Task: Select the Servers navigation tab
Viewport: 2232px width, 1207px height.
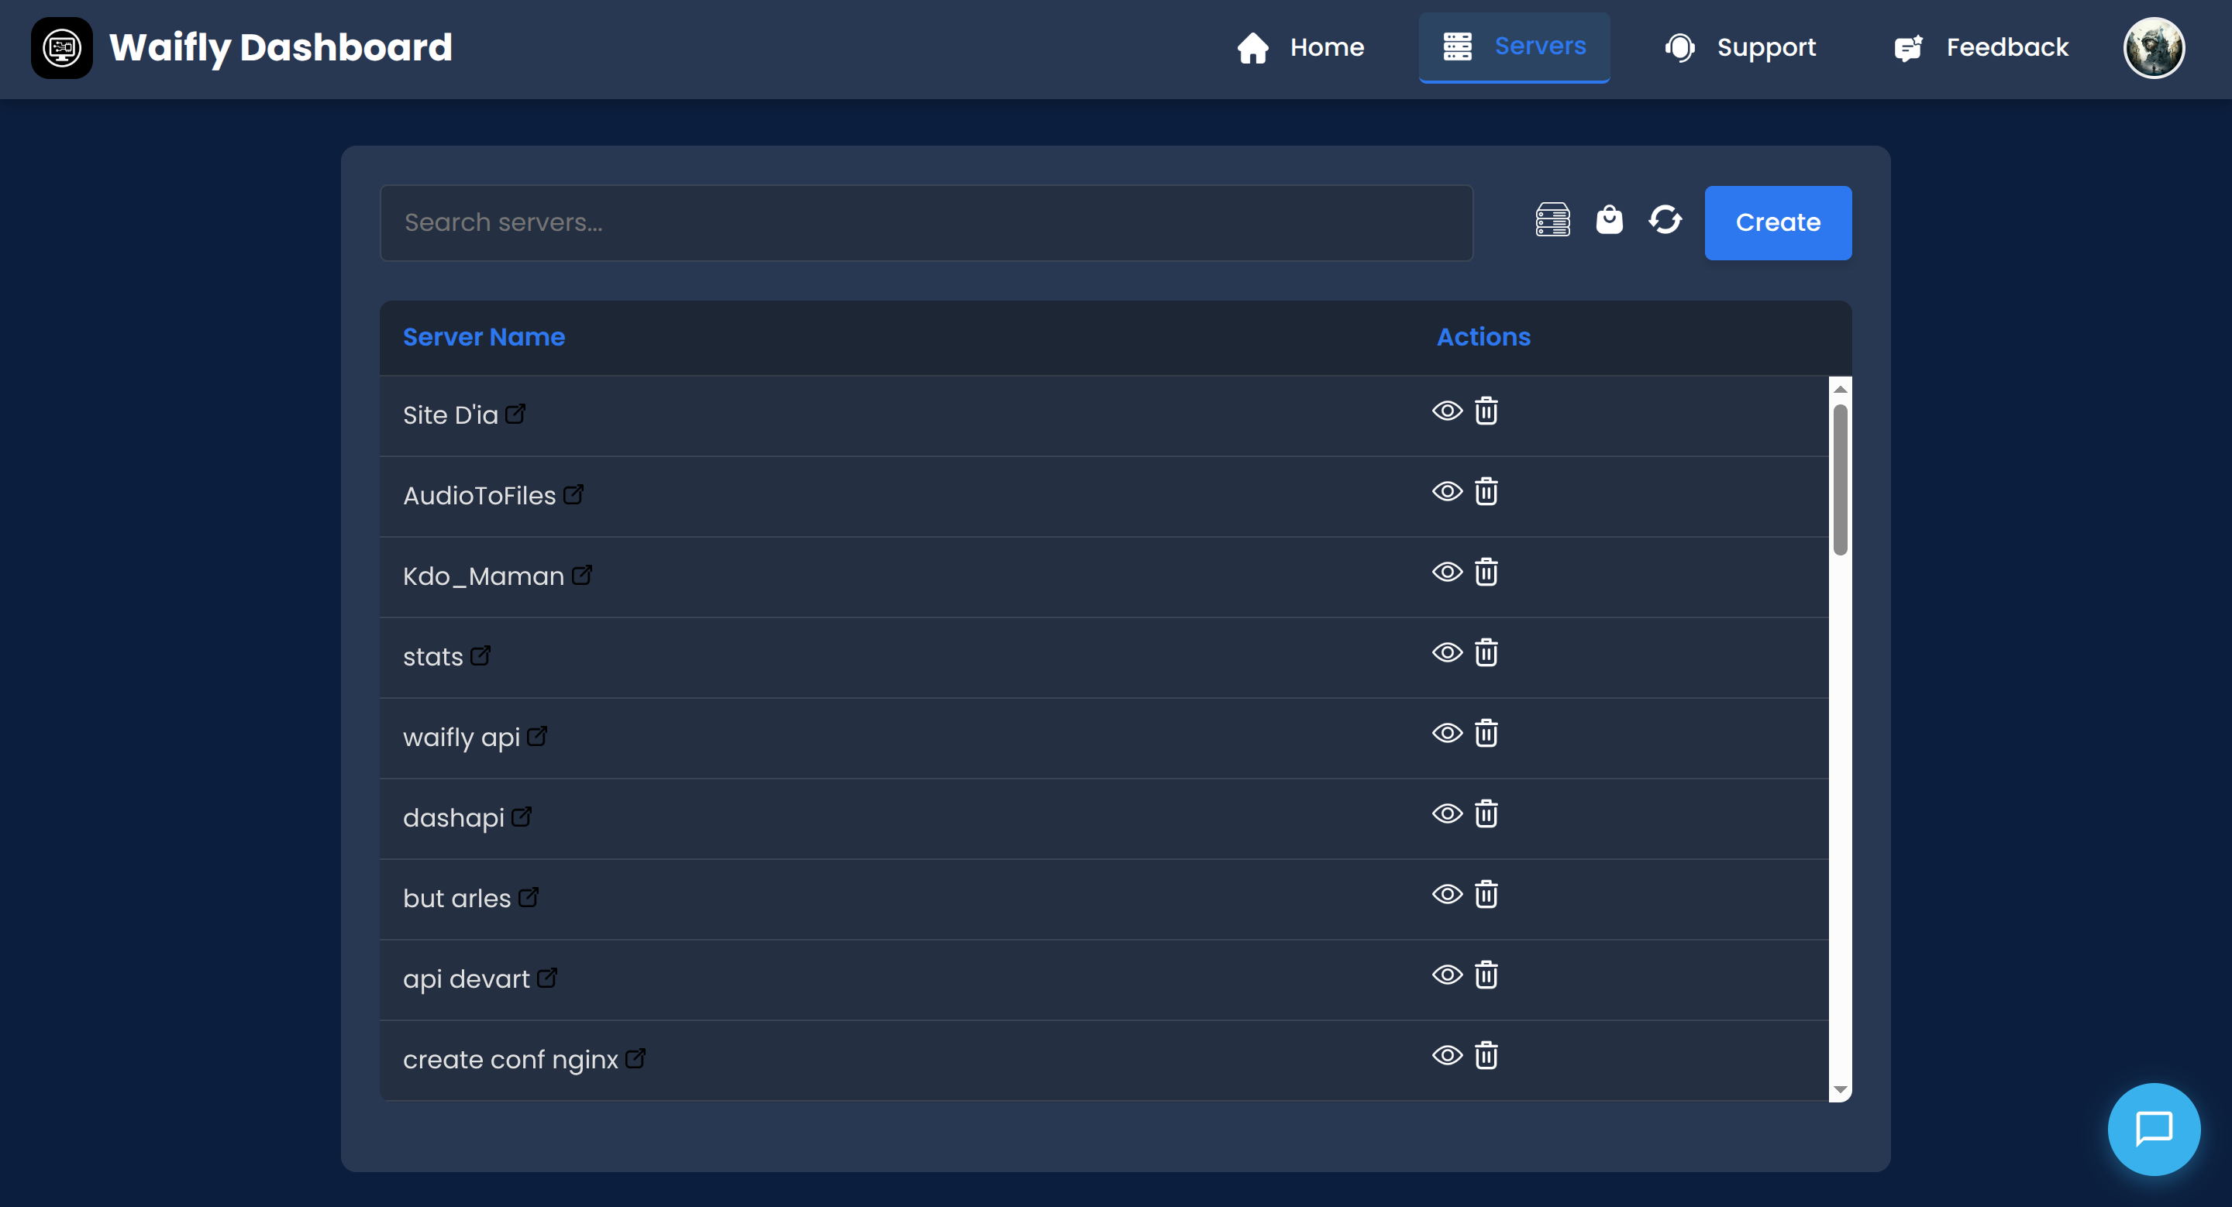Action: pos(1514,47)
